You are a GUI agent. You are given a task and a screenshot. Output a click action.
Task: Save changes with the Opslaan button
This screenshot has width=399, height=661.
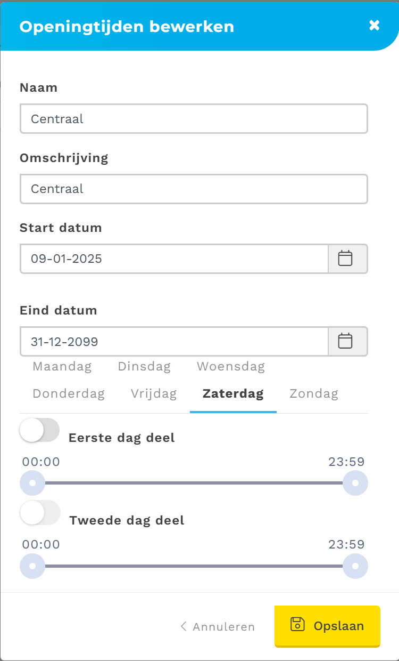(x=327, y=626)
